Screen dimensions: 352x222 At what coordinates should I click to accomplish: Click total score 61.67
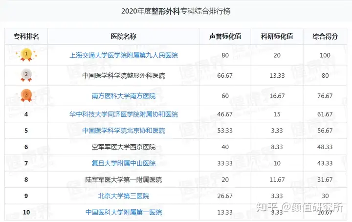(325, 114)
